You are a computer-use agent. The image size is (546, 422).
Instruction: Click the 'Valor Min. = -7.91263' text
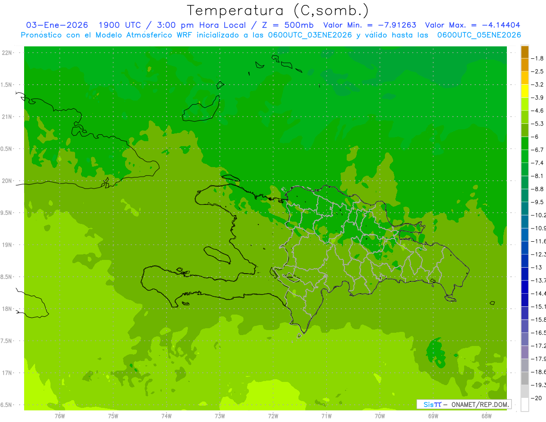point(369,25)
